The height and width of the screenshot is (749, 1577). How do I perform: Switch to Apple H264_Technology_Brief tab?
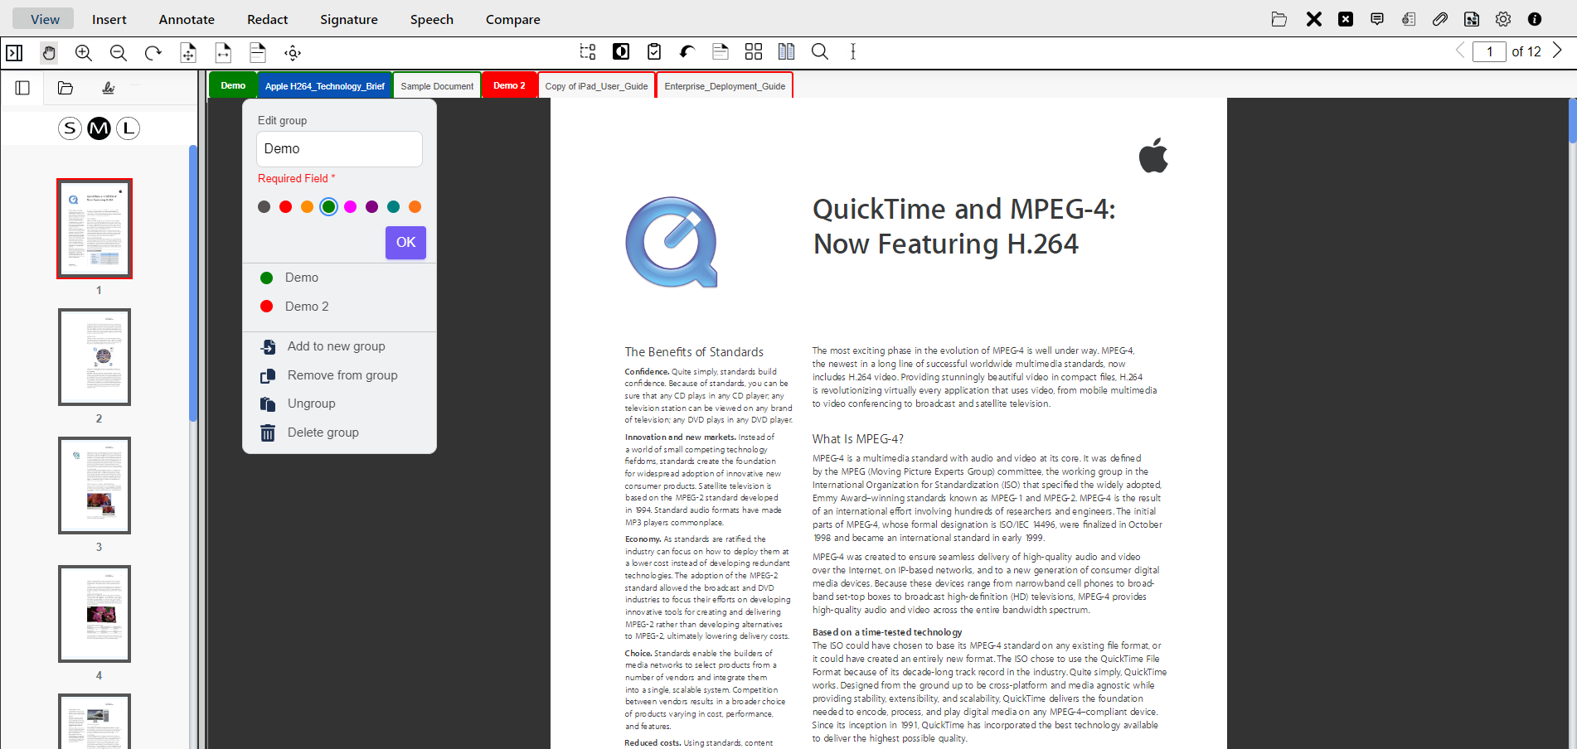(x=325, y=86)
